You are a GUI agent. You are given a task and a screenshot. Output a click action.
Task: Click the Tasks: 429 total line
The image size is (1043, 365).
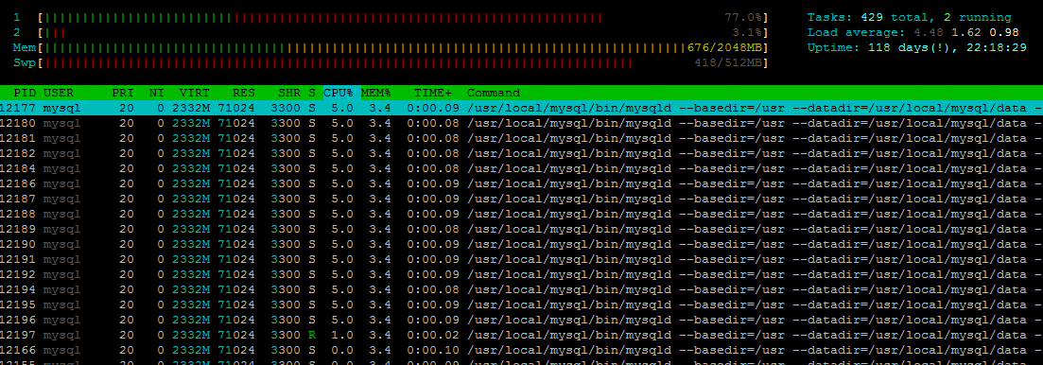[x=910, y=18]
